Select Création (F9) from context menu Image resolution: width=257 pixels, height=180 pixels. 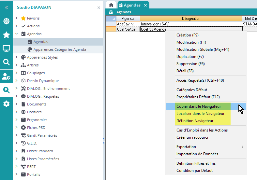pyautogui.click(x=187, y=35)
